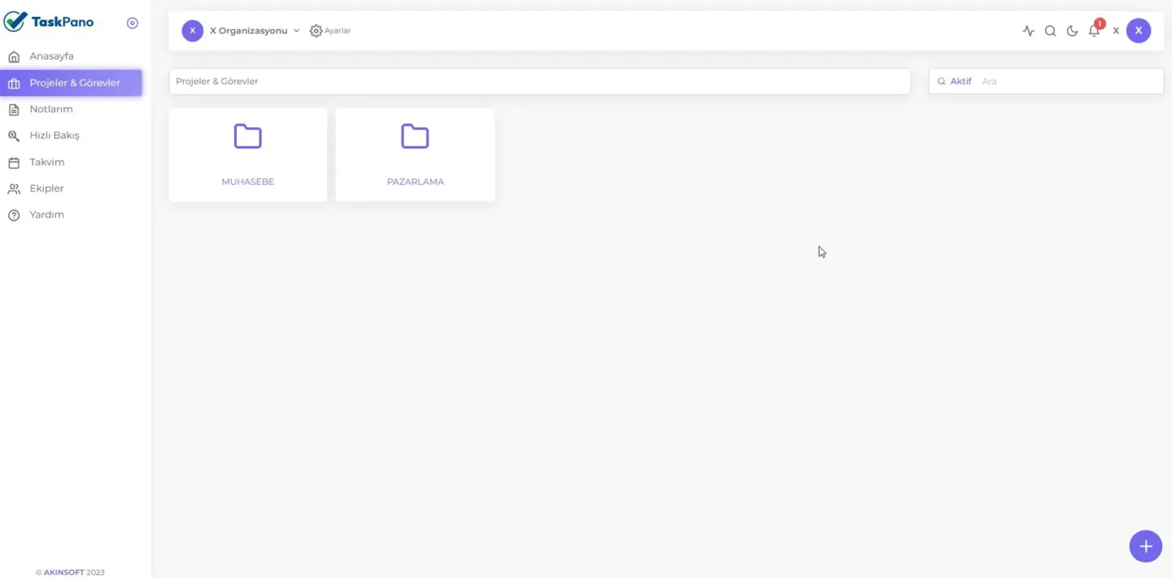Click the Projeler & Görevler breadcrumb field

(x=540, y=81)
